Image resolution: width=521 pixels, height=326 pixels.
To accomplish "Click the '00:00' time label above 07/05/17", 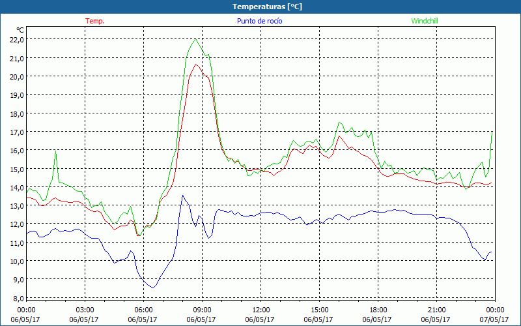I will point(495,310).
